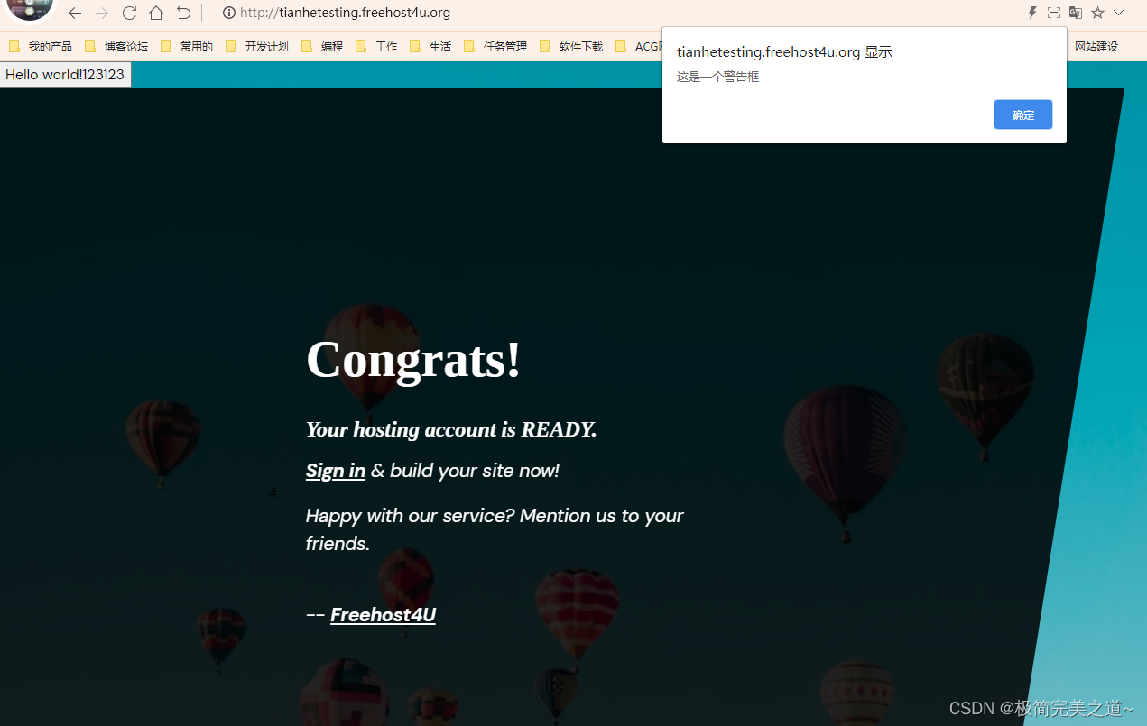Image resolution: width=1147 pixels, height=726 pixels.
Task: Open the 常用的 bookmark folder
Action: point(187,46)
